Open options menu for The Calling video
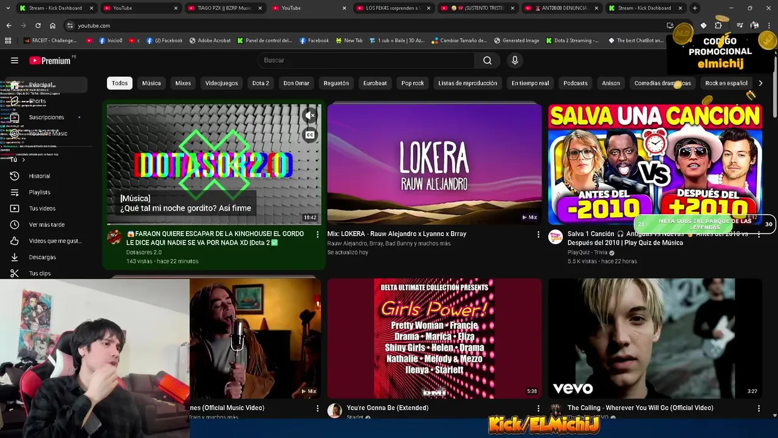Viewport: 778px width, 438px height. 759,408
